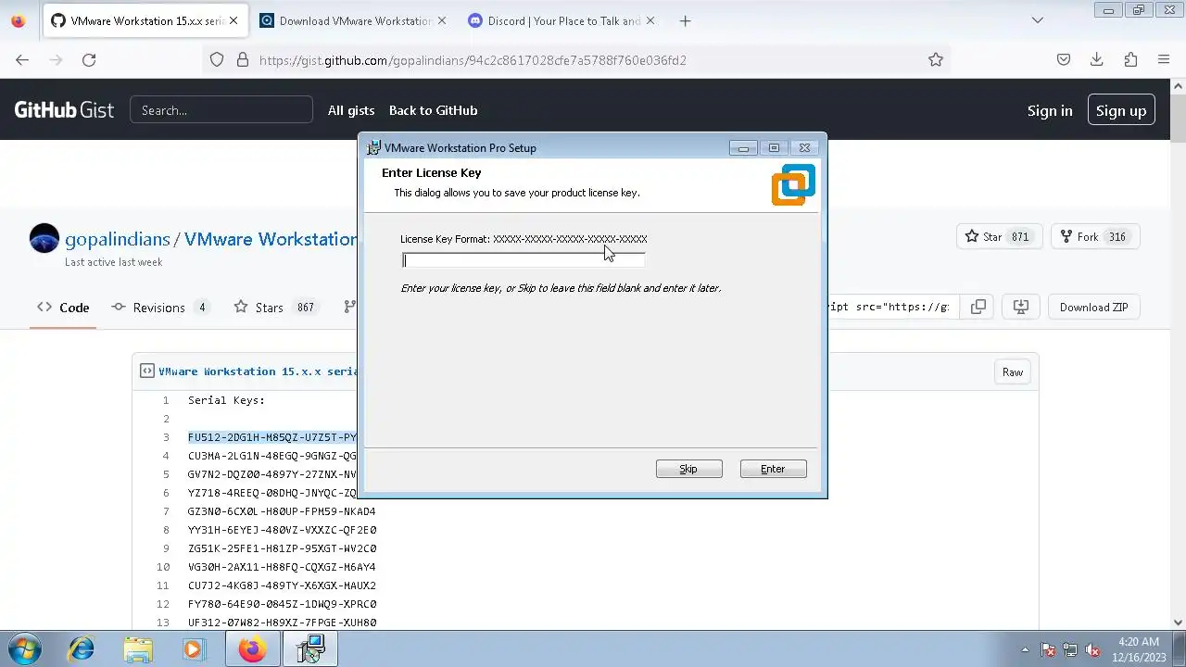Click line number 7 in the gist
This screenshot has height=667, width=1186.
166,511
